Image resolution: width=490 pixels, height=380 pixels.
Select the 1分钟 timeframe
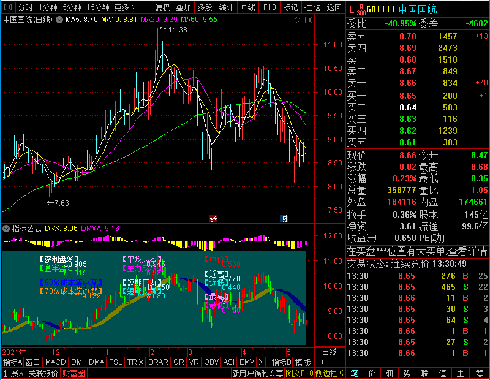[48, 7]
